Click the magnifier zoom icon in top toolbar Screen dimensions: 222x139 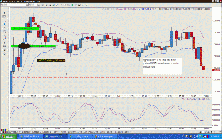coord(46,5)
